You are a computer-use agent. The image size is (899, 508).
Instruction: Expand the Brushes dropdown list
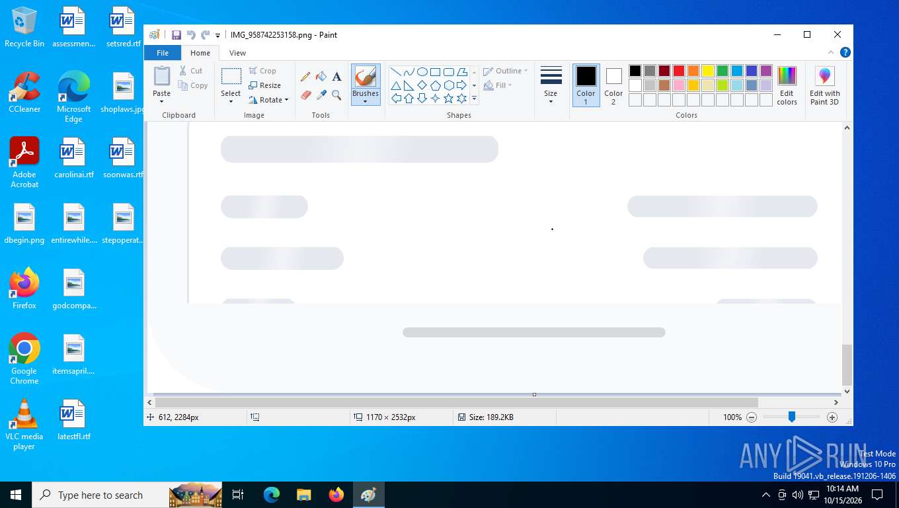[x=366, y=97]
